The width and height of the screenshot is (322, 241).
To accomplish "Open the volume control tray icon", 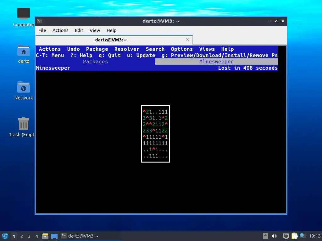I will (274, 236).
